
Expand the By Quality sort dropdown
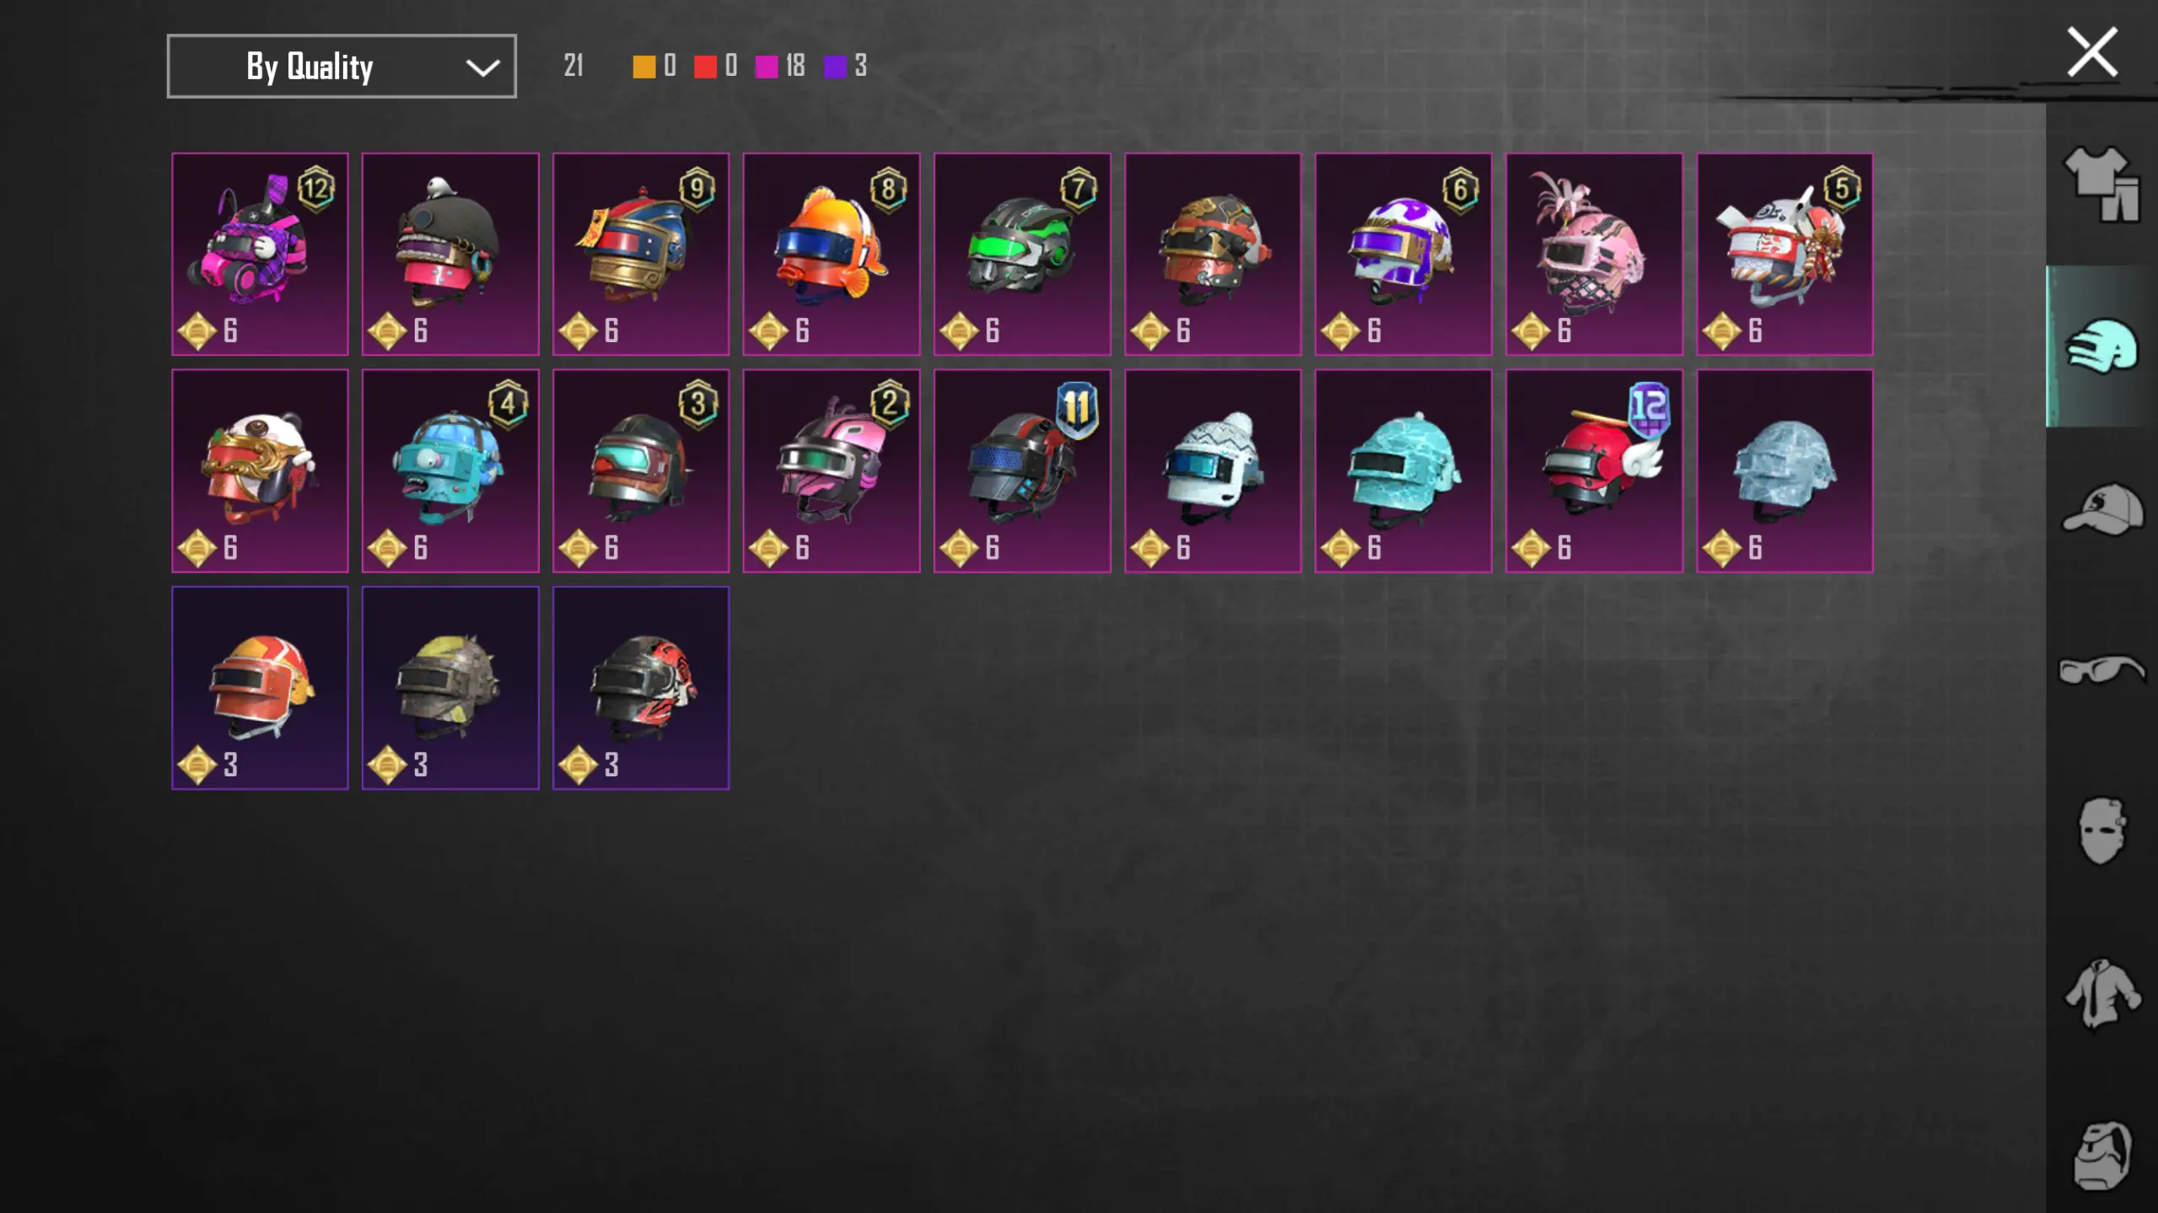tap(342, 66)
